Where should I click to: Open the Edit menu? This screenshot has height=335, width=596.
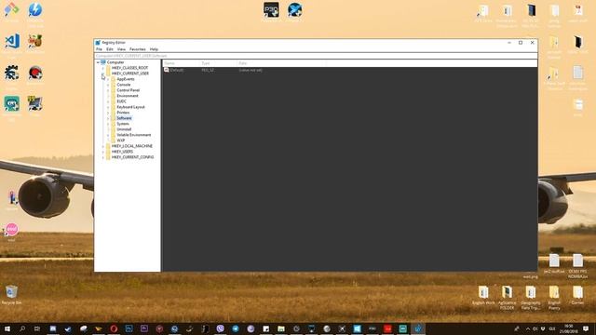[110, 49]
